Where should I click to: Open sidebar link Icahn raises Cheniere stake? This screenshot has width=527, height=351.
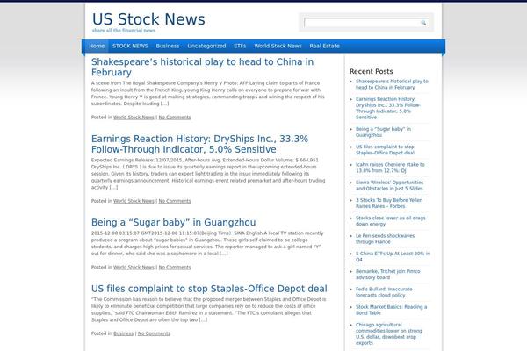point(390,168)
